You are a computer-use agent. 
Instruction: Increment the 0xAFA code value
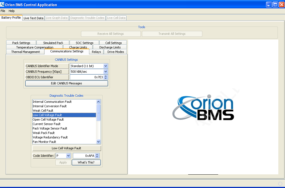click(97, 155)
